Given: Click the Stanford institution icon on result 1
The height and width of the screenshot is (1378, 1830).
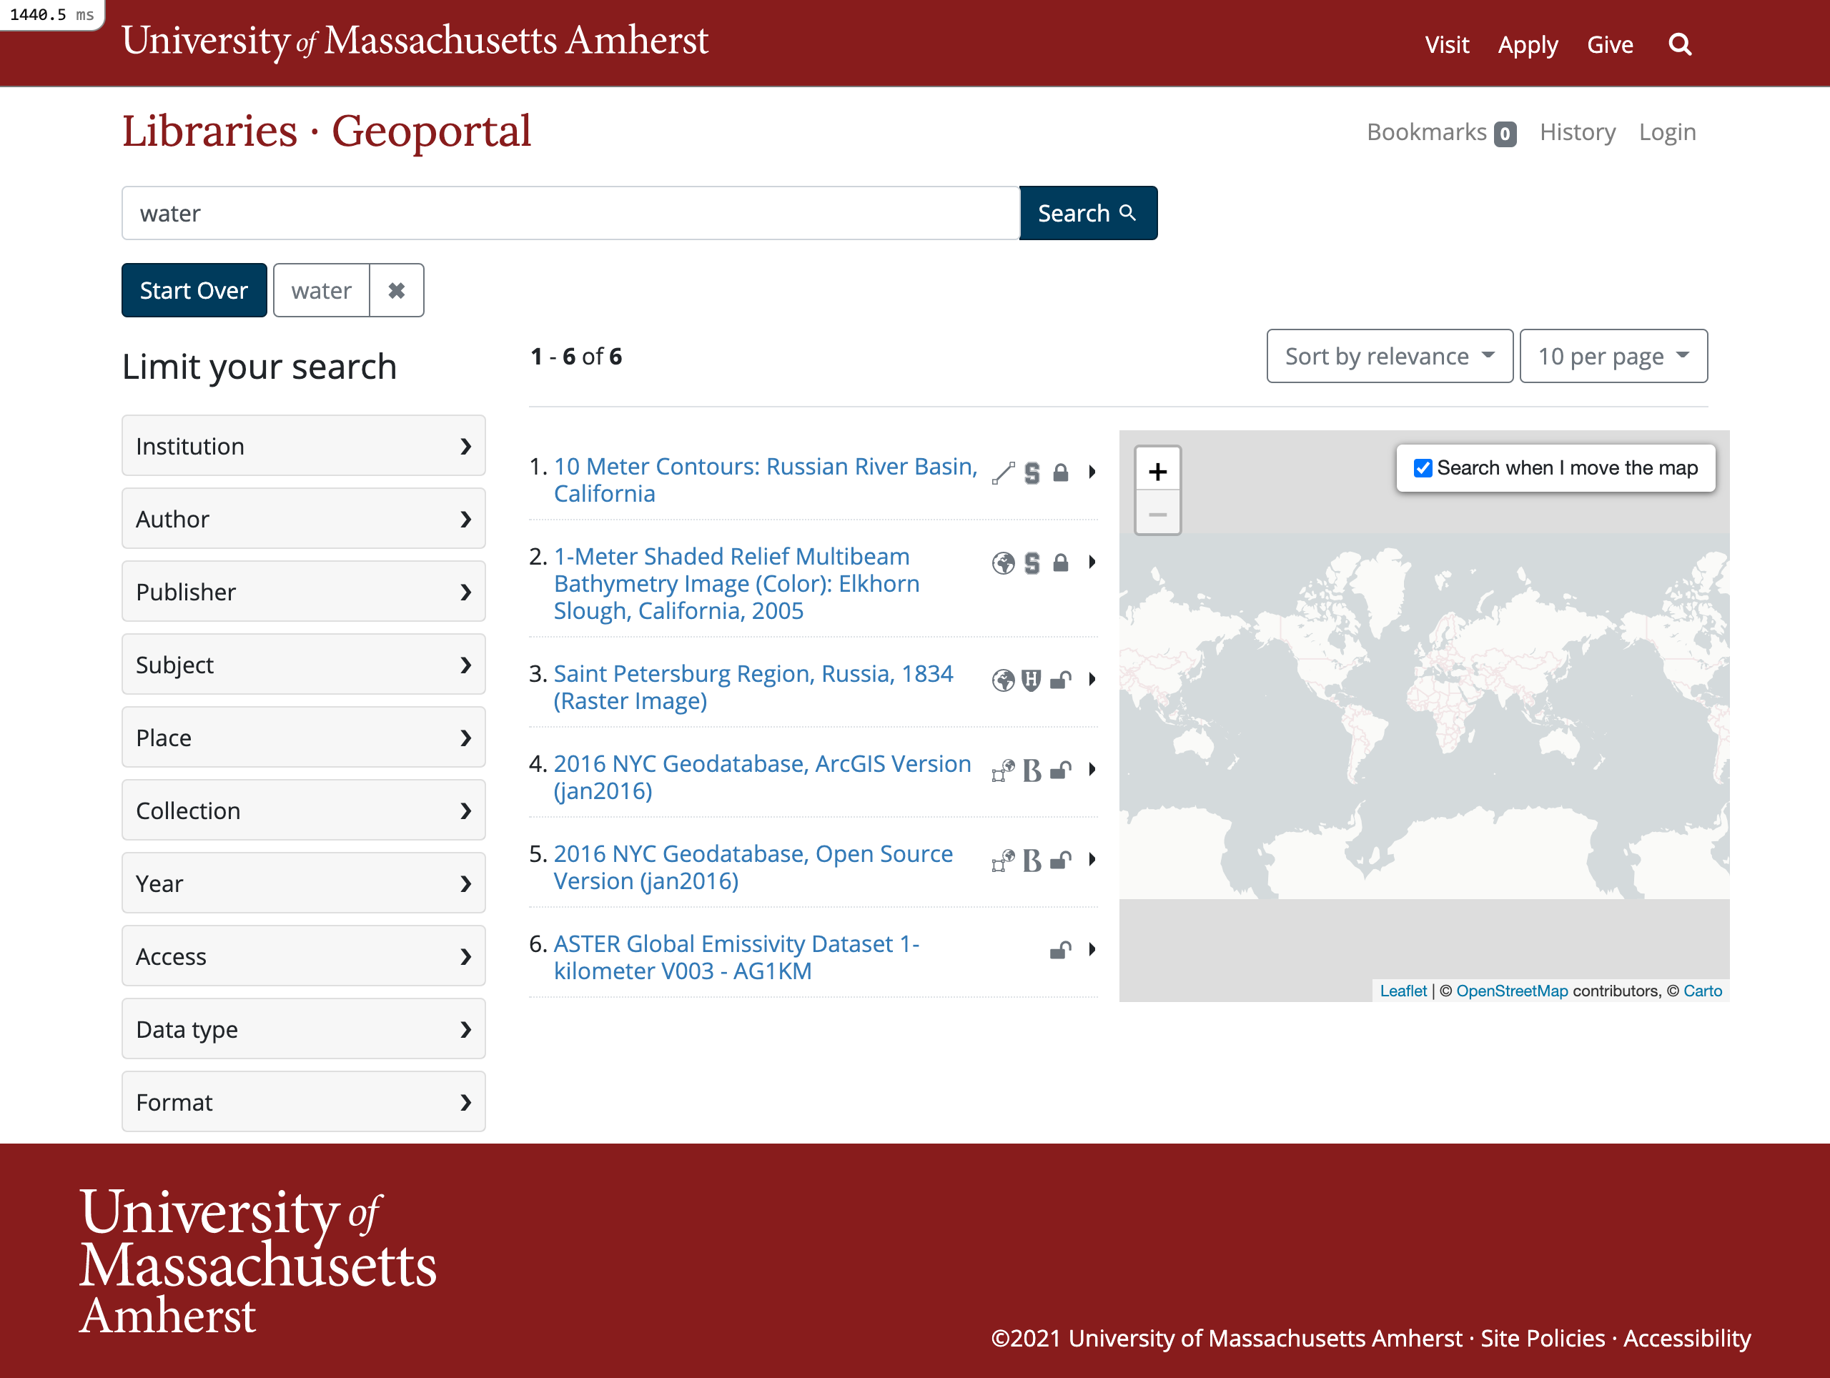Looking at the screenshot, I should tap(1032, 472).
